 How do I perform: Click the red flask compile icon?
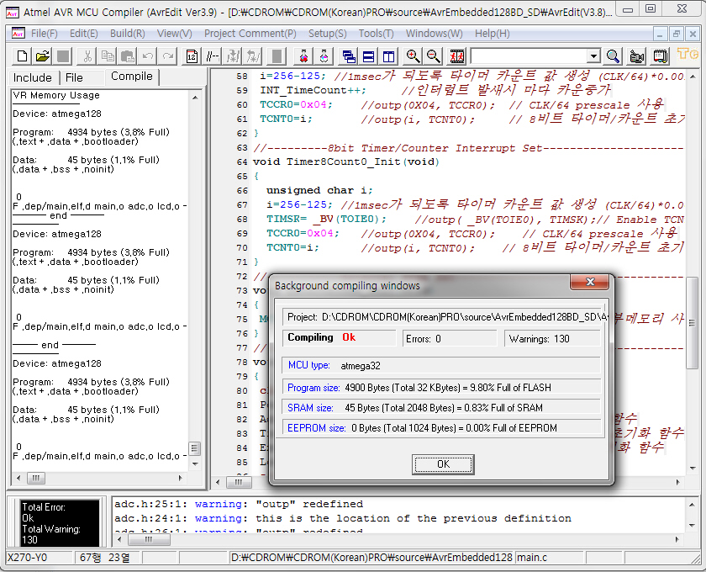[304, 56]
